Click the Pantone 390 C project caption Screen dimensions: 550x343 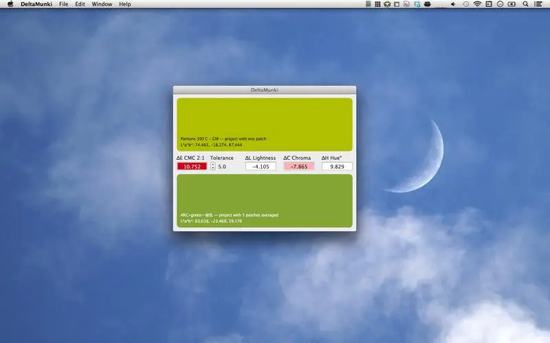pyautogui.click(x=223, y=139)
